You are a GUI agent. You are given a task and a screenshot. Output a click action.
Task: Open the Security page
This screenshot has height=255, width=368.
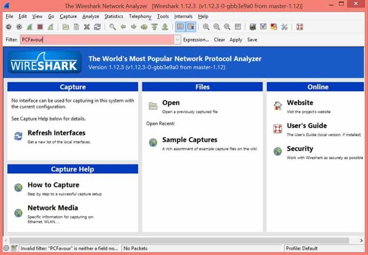300,149
